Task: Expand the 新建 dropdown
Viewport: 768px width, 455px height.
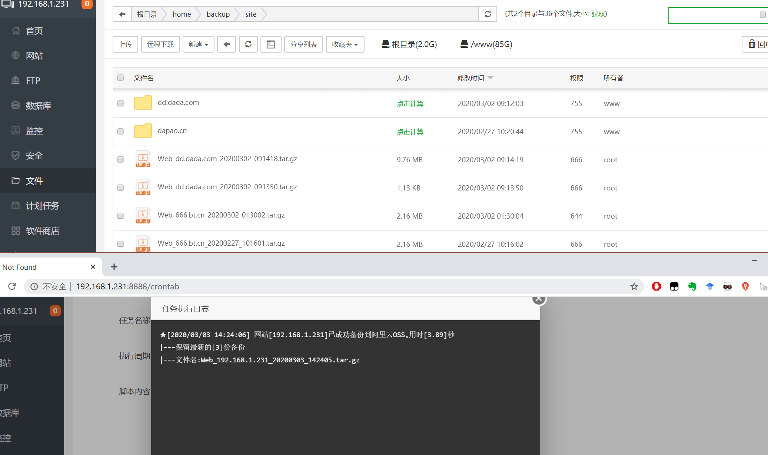Action: point(198,44)
